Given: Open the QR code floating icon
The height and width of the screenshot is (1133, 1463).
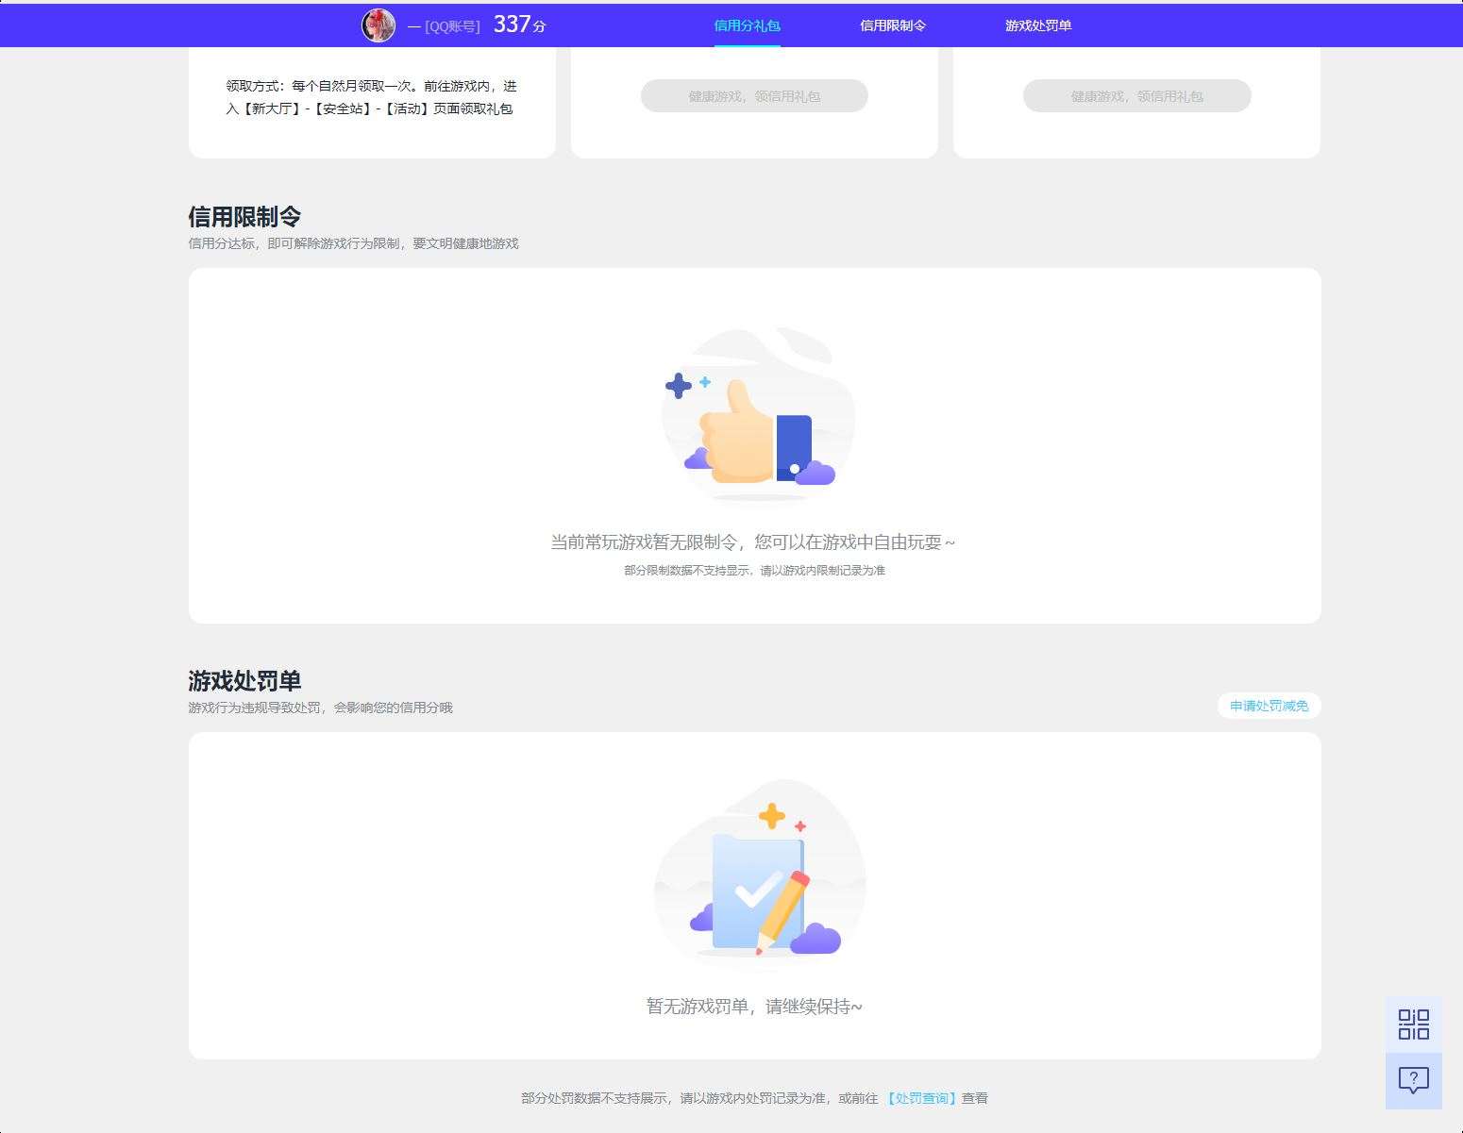Looking at the screenshot, I should coord(1414,1025).
